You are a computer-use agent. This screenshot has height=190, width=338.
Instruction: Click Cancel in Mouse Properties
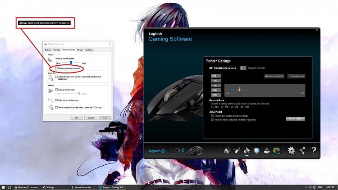91,118
